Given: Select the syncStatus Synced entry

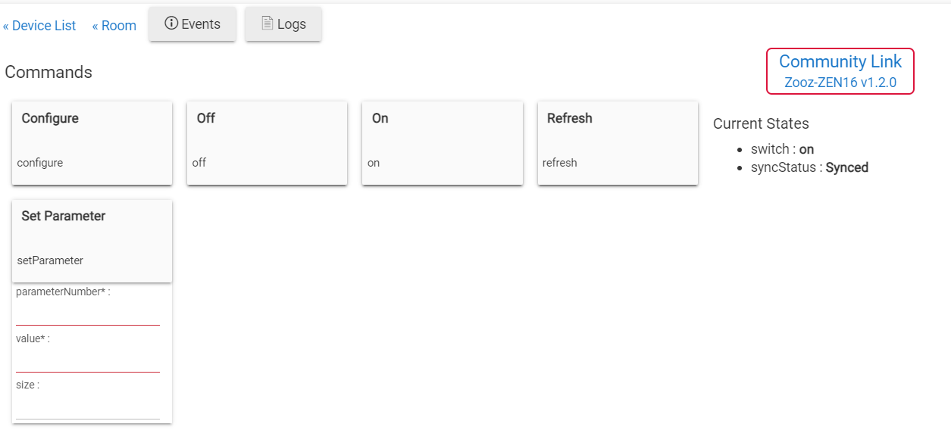Looking at the screenshot, I should tap(809, 167).
